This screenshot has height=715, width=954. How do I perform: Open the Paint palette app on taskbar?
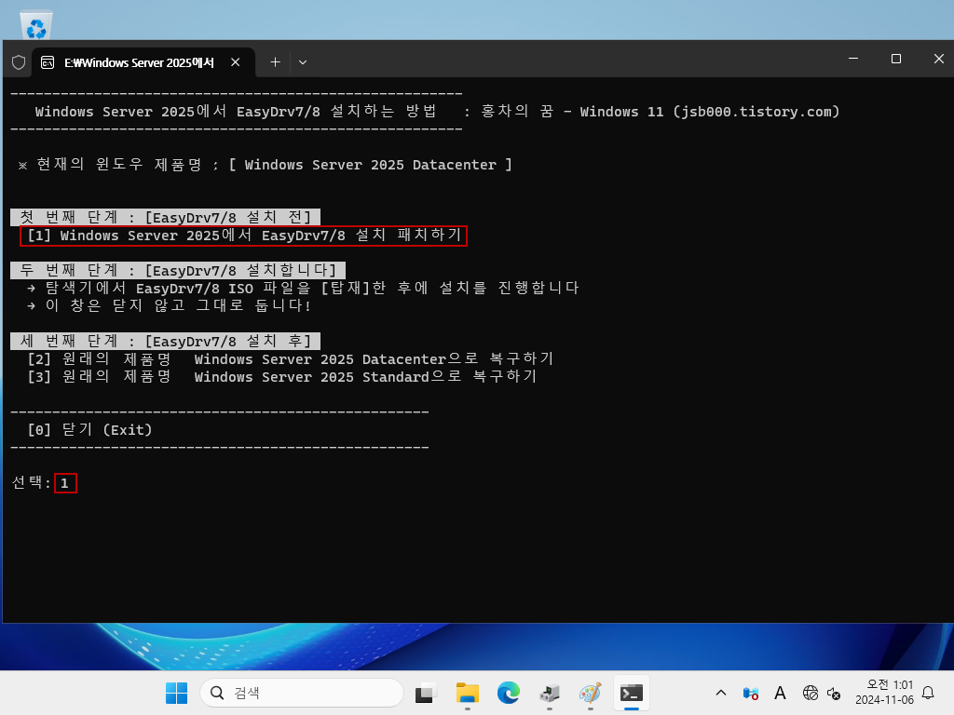point(590,693)
